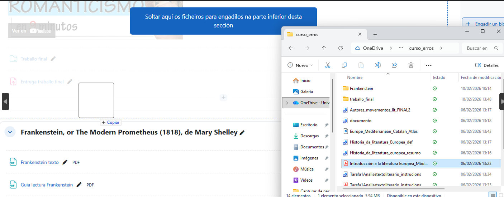Click the Delete trash icon in Explorer
504x197 pixels.
click(411, 65)
